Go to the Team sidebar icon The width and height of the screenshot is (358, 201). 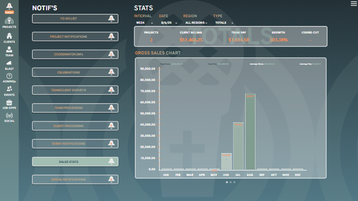tap(9, 51)
